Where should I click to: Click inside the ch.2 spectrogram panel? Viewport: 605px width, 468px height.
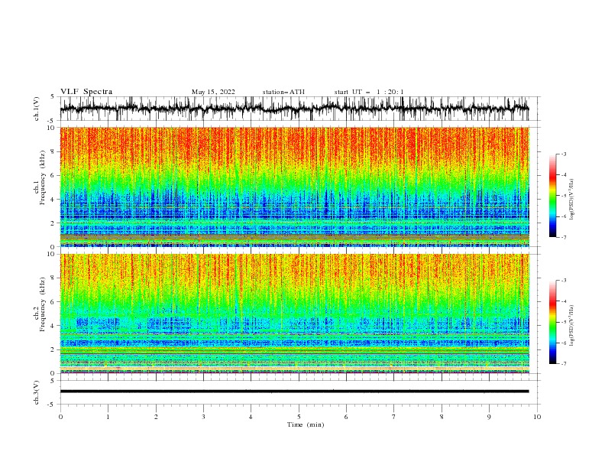(x=294, y=314)
